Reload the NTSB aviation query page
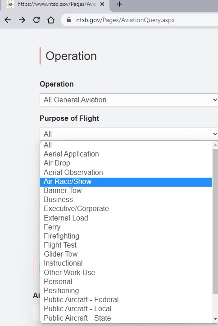This screenshot has height=326, width=218. click(36, 20)
